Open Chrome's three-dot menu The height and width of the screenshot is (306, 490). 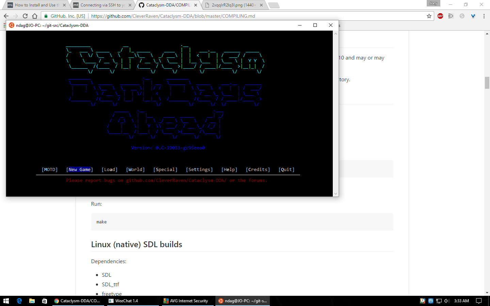click(x=484, y=16)
